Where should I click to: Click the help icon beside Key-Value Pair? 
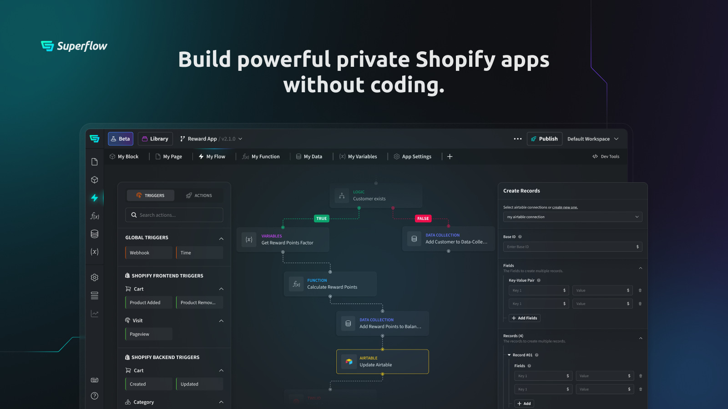pos(539,280)
